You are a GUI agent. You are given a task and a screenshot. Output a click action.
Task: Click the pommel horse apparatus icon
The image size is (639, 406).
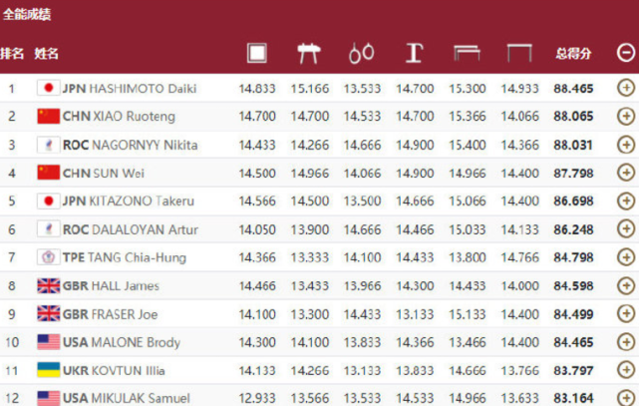[308, 53]
